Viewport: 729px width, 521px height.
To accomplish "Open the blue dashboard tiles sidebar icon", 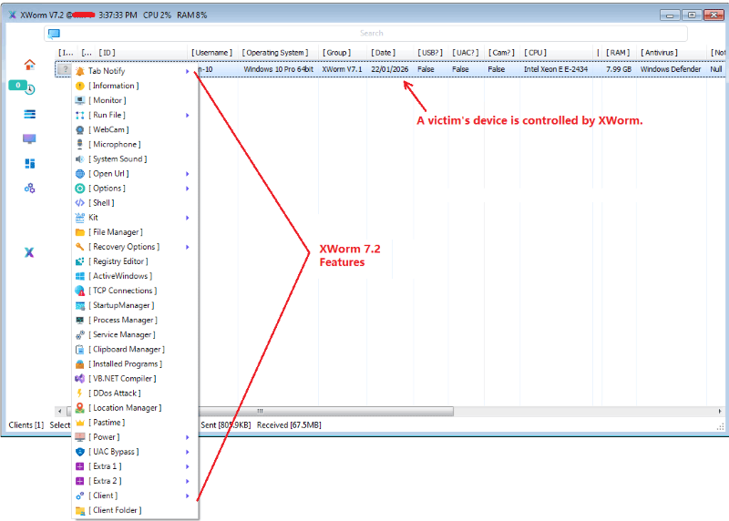I will [30, 164].
